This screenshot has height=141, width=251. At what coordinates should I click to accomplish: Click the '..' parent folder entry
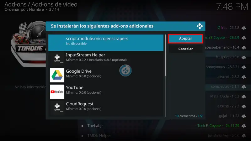click(88, 19)
